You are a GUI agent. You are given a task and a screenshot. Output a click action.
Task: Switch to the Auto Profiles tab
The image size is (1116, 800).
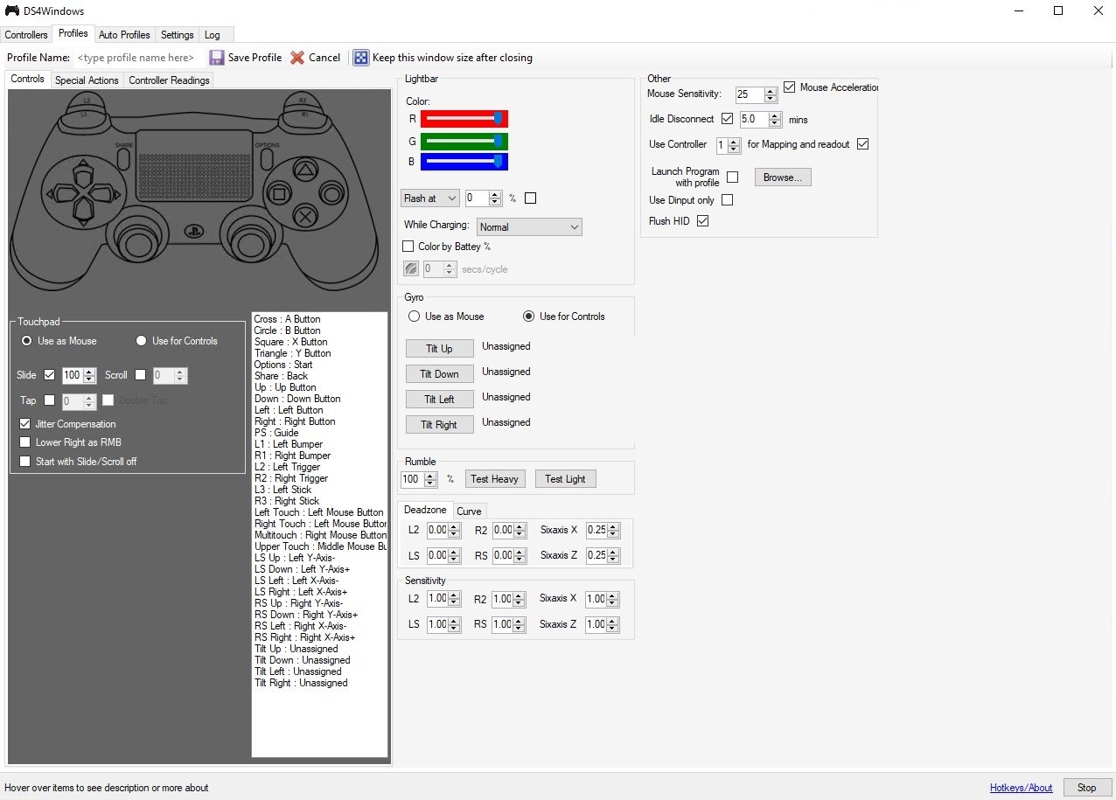click(x=124, y=35)
